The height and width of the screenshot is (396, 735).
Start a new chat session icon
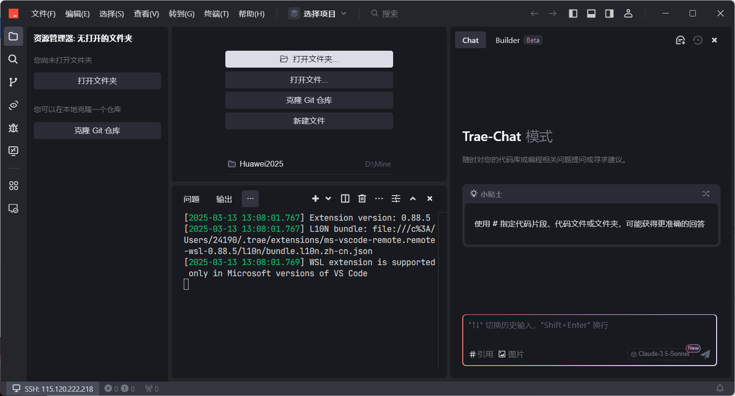[680, 40]
